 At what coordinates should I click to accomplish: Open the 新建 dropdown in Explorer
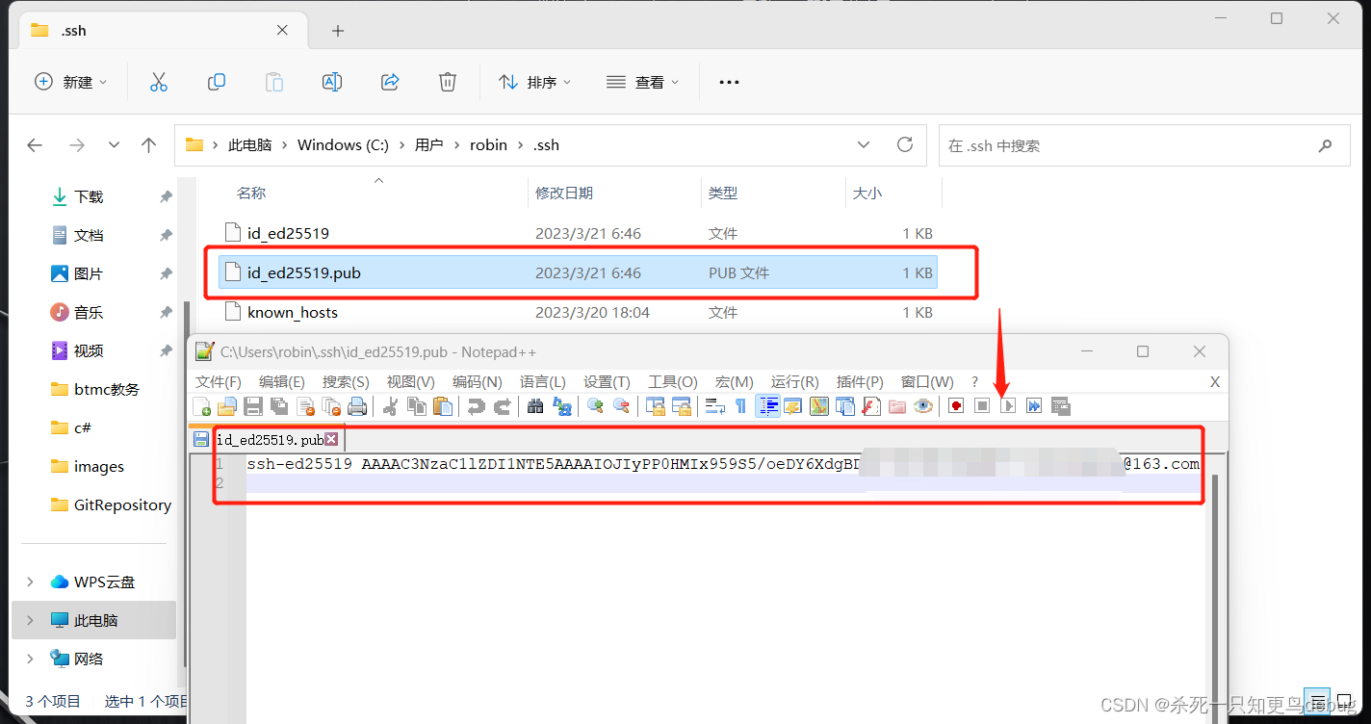71,82
